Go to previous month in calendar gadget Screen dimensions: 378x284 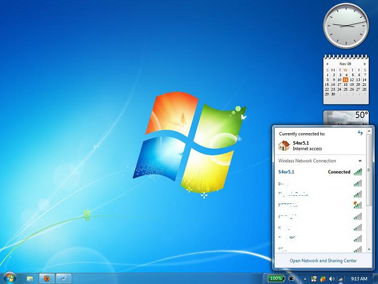click(x=327, y=64)
